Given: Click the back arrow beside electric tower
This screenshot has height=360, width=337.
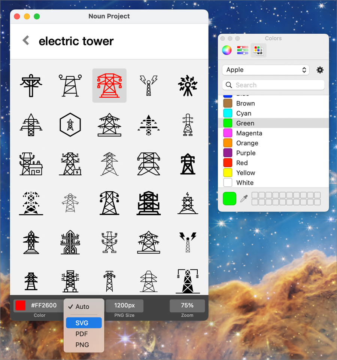Looking at the screenshot, I should point(26,40).
